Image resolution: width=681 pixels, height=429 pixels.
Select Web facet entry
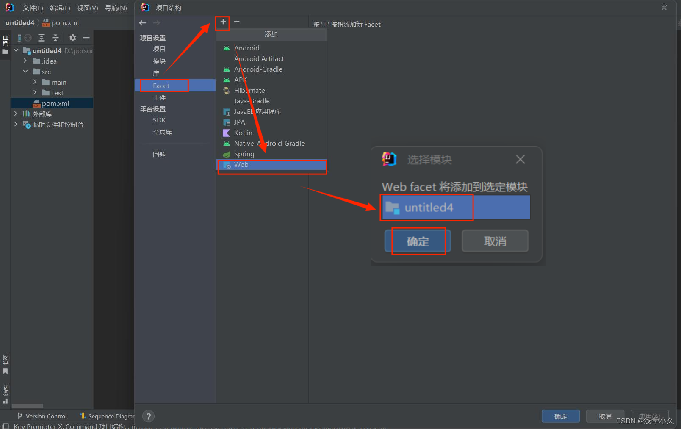(x=271, y=165)
